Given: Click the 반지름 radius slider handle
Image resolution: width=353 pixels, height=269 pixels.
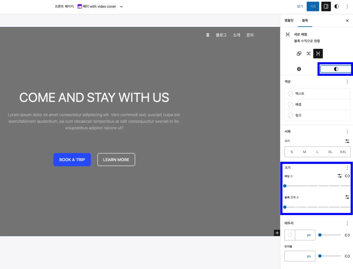Looking at the screenshot, I should tap(320, 256).
